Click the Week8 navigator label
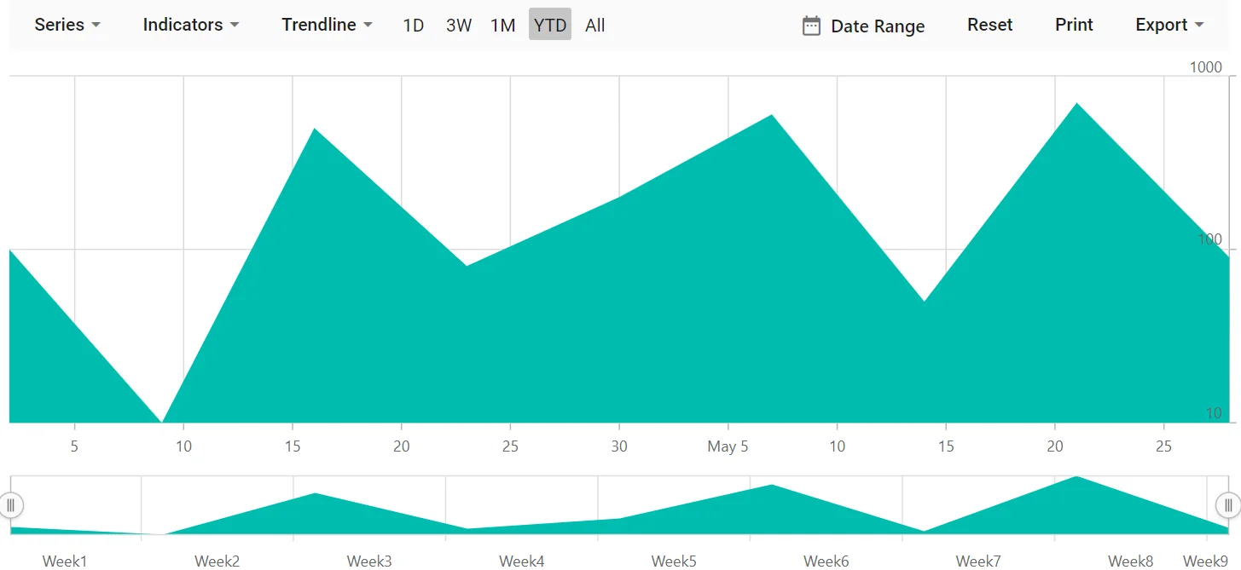 (x=1131, y=561)
